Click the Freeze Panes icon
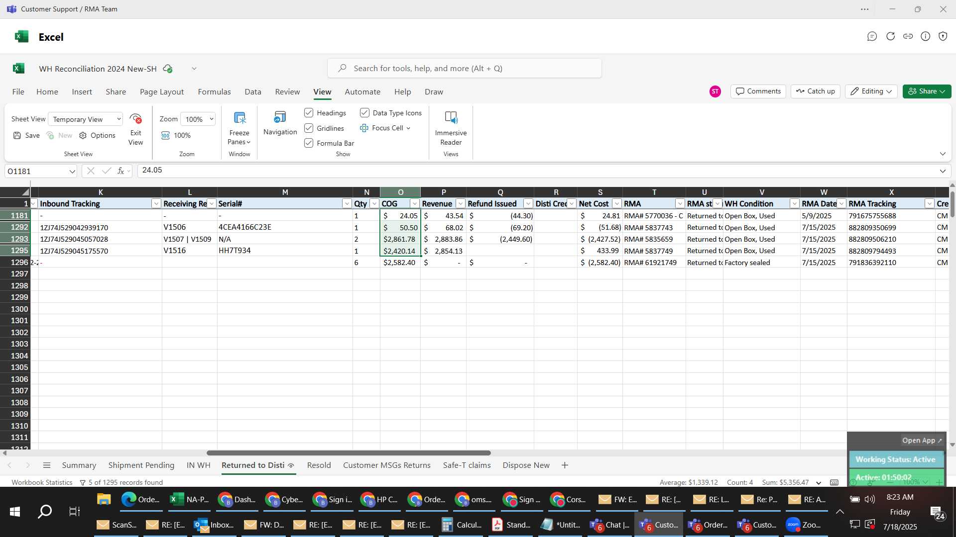The height and width of the screenshot is (537, 956). click(239, 118)
